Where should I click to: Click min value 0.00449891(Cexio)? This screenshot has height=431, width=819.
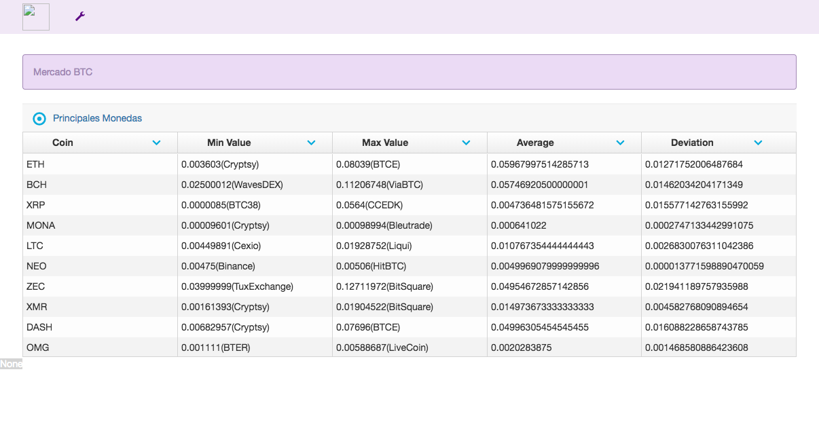(x=221, y=246)
